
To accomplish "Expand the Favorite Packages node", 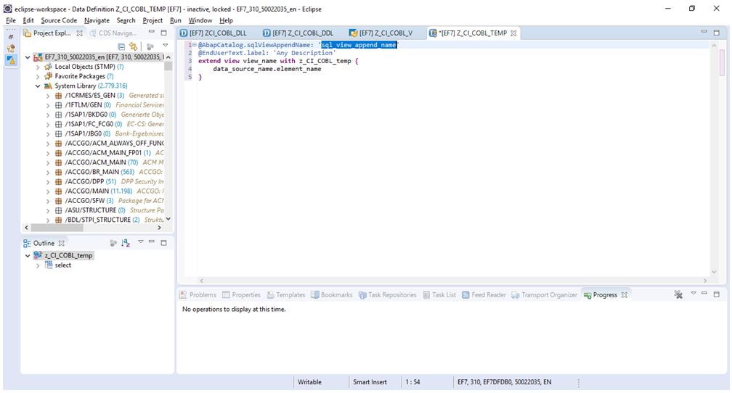I will click(x=38, y=76).
